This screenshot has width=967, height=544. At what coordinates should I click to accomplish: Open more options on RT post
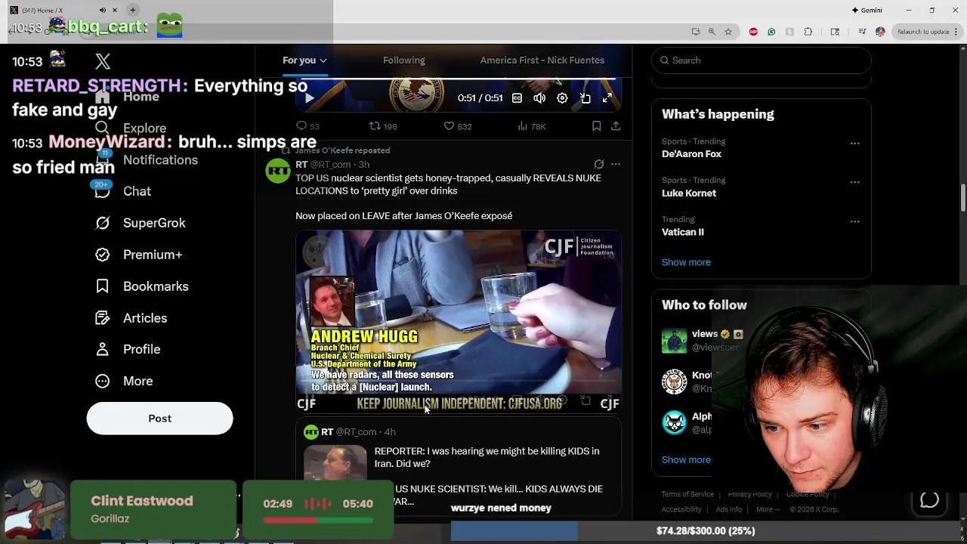click(x=616, y=164)
